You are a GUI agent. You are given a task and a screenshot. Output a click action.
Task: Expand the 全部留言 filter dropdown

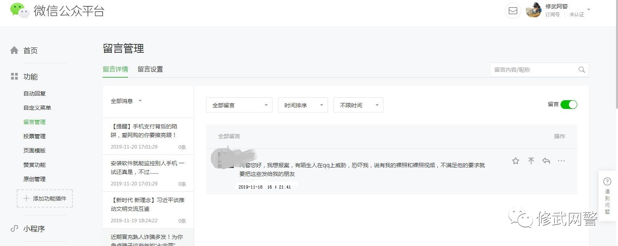pos(239,105)
